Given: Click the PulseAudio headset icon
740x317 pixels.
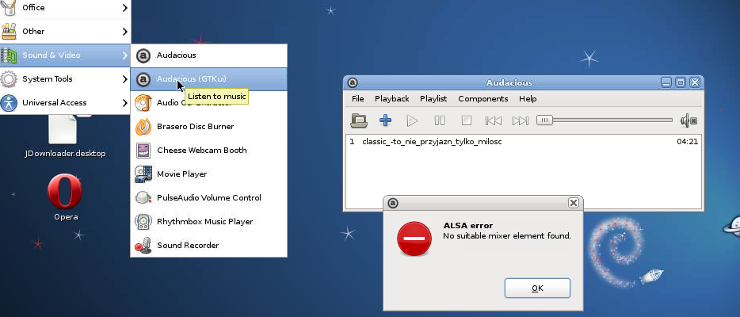Looking at the screenshot, I should [143, 197].
